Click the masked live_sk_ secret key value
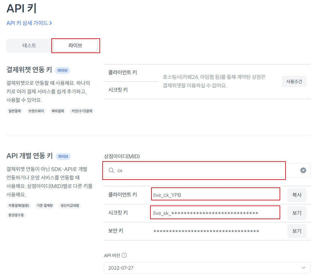The image size is (316, 278). (206, 213)
